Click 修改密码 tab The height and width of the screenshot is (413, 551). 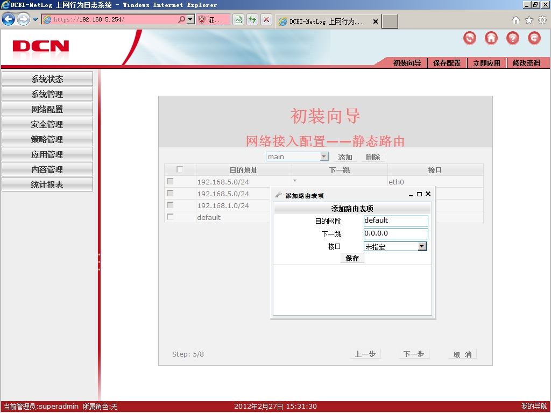point(526,63)
